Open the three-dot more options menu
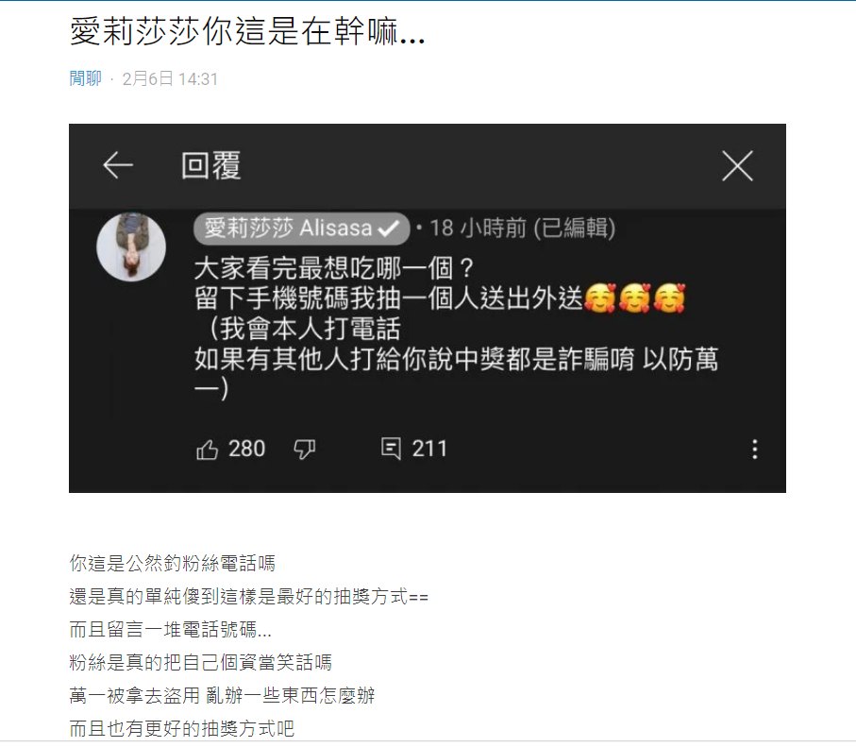This screenshot has height=747, width=856. [754, 450]
